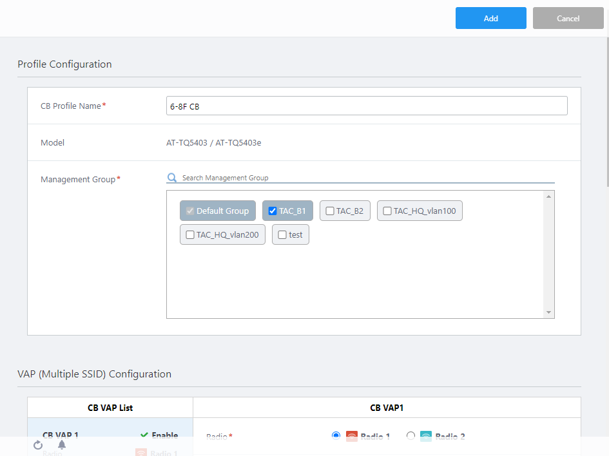609x456 pixels.
Task: Select the test management group checkbox
Action: [282, 235]
